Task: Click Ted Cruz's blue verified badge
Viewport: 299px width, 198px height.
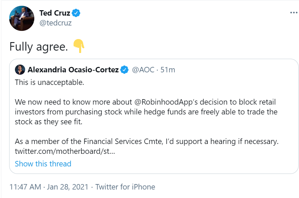Action: coord(77,13)
